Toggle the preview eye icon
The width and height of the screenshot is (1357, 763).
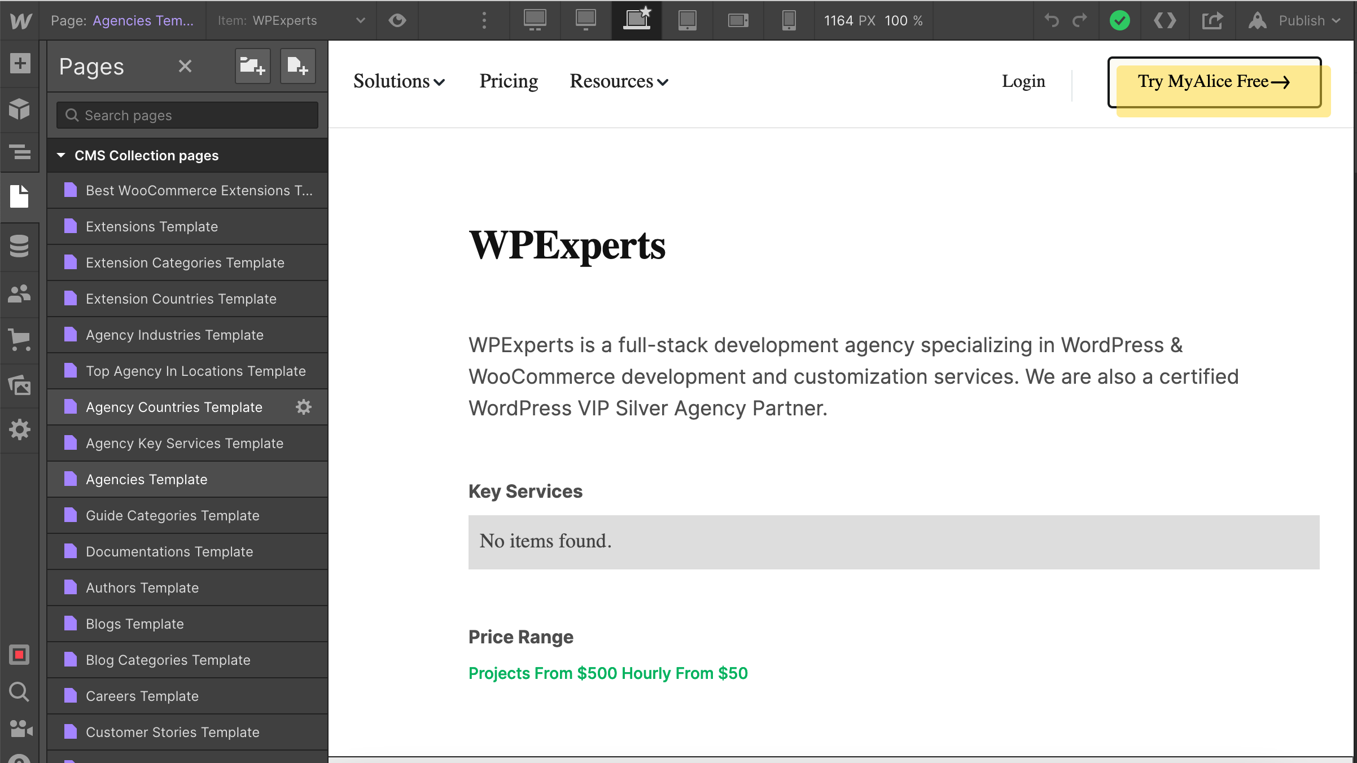(397, 21)
